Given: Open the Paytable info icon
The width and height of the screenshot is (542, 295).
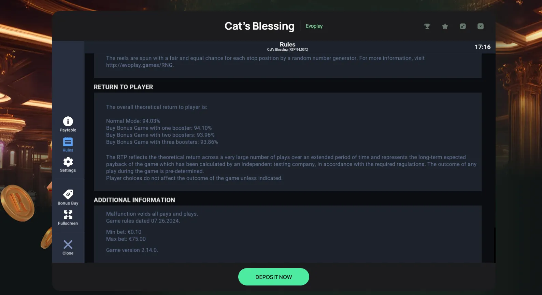Looking at the screenshot, I should [x=68, y=124].
